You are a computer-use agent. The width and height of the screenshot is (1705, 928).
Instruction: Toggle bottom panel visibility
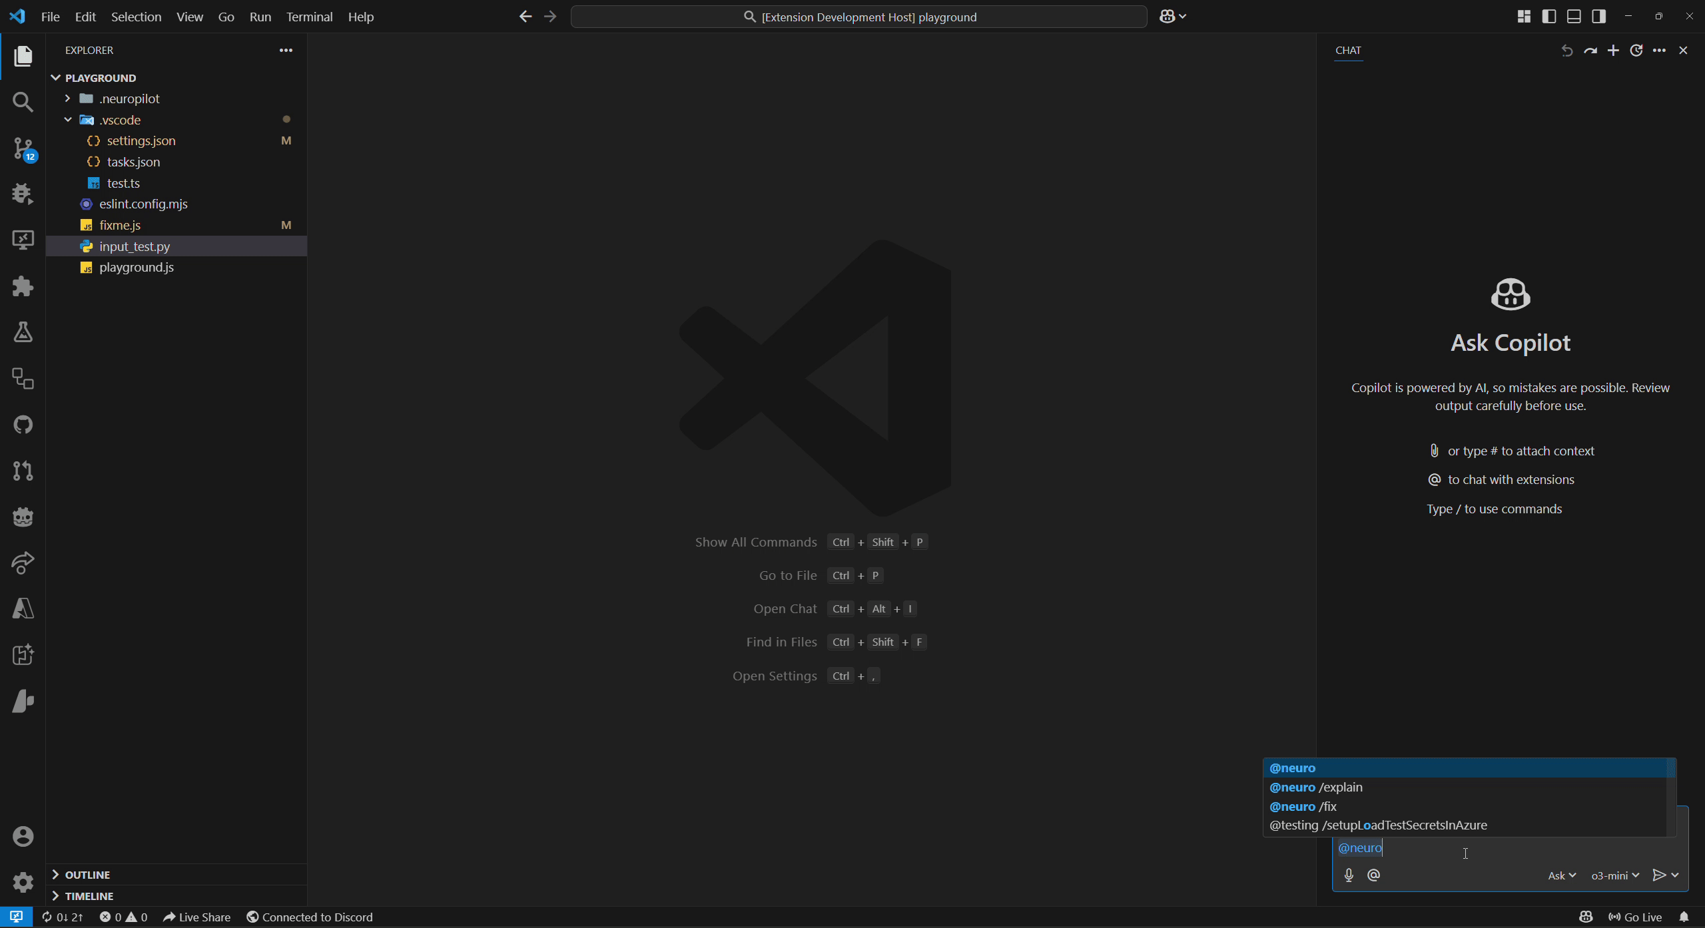1574,17
